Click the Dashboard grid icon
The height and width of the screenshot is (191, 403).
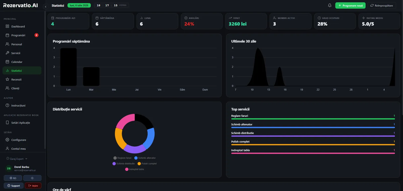pos(7,26)
